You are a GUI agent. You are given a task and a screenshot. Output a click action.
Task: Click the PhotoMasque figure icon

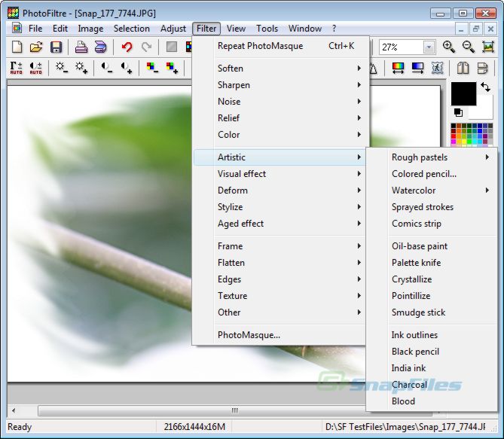[437, 68]
